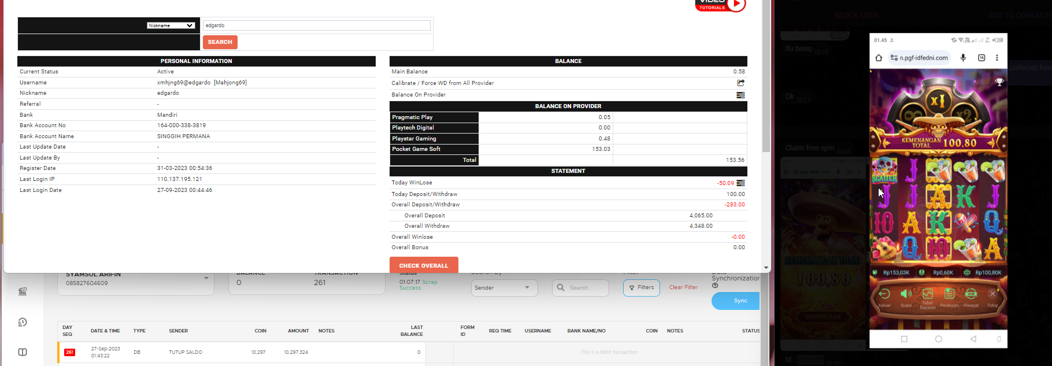Click the Overall Withdraw value 4,348.00

click(x=701, y=226)
